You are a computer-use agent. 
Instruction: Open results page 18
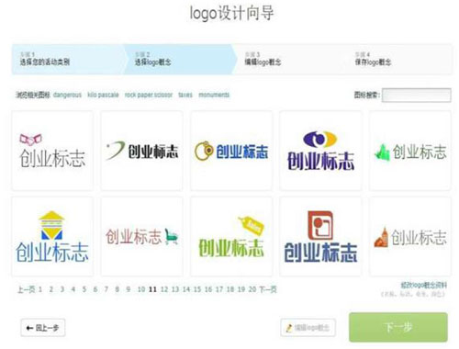[x=230, y=289]
